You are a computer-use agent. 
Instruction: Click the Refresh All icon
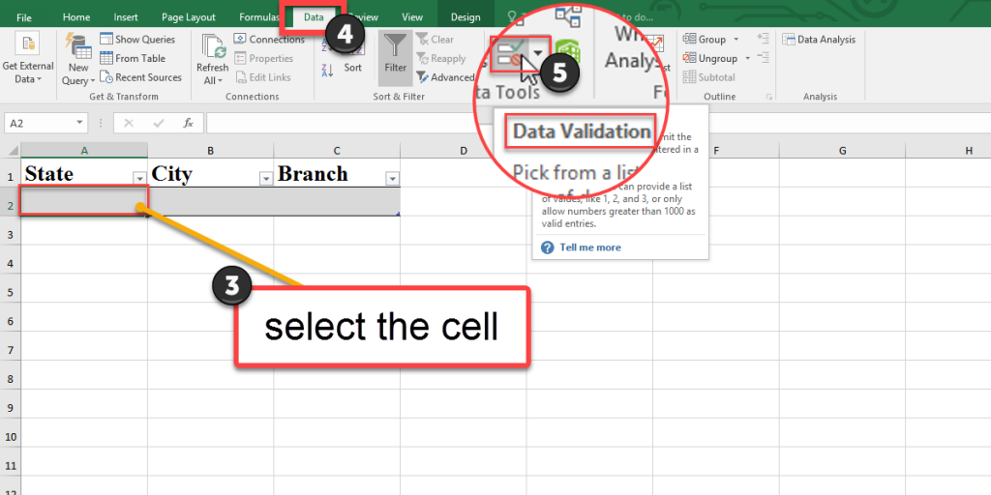tap(213, 47)
